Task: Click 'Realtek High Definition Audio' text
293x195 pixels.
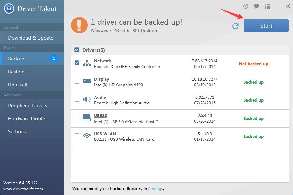Action: [122, 103]
